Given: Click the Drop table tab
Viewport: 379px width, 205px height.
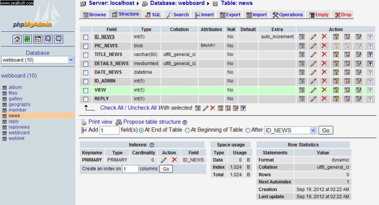Looking at the screenshot, I should tap(343, 15).
